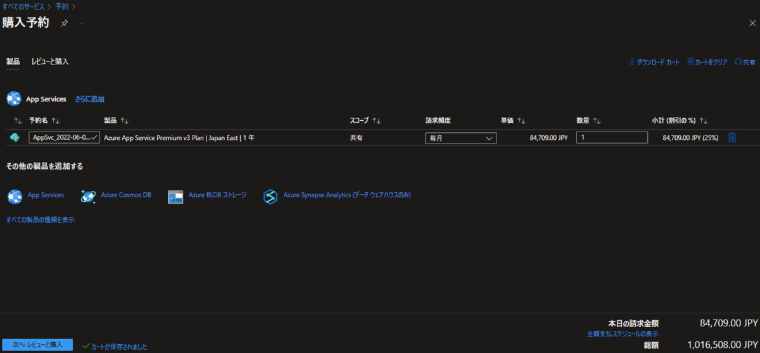This screenshot has height=353, width=760.
Task: Add App Services product from other products
Action: tap(46, 195)
